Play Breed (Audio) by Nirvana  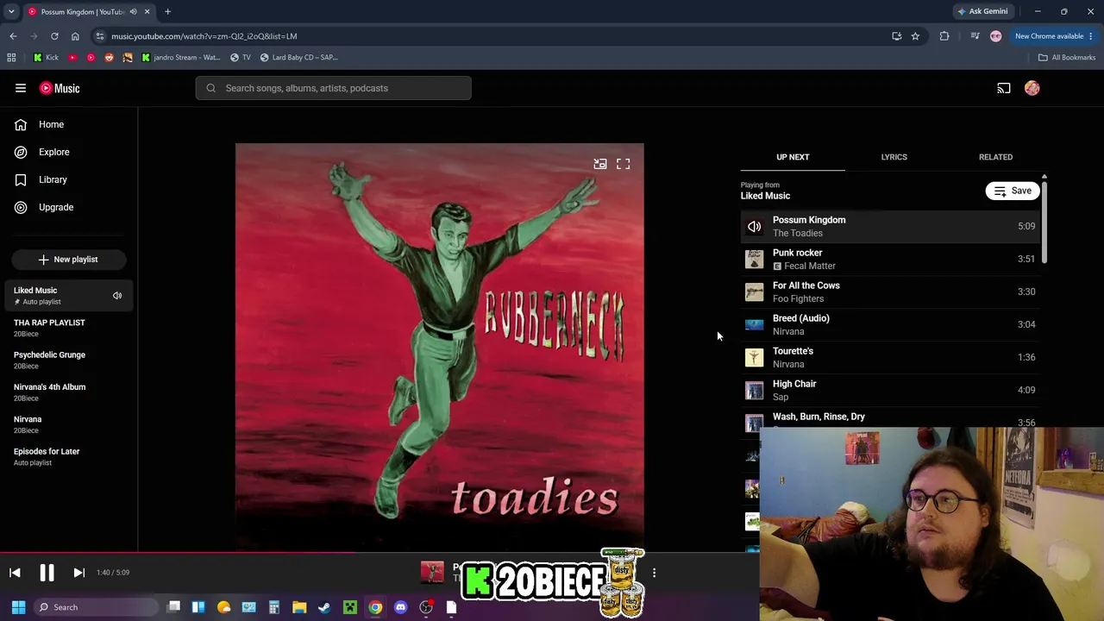tap(891, 325)
